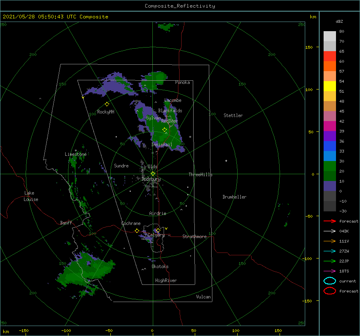Click the yellow diamond marker above Calgary

(x=158, y=230)
